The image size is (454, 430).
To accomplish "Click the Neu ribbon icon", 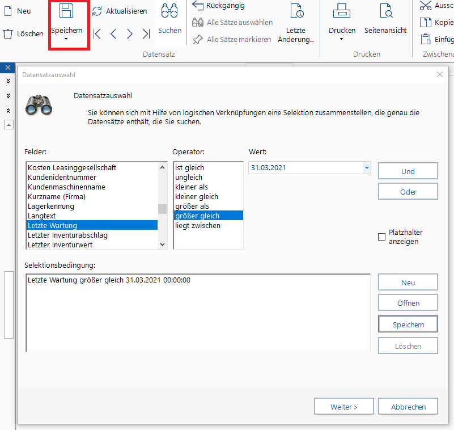I will tap(8, 11).
